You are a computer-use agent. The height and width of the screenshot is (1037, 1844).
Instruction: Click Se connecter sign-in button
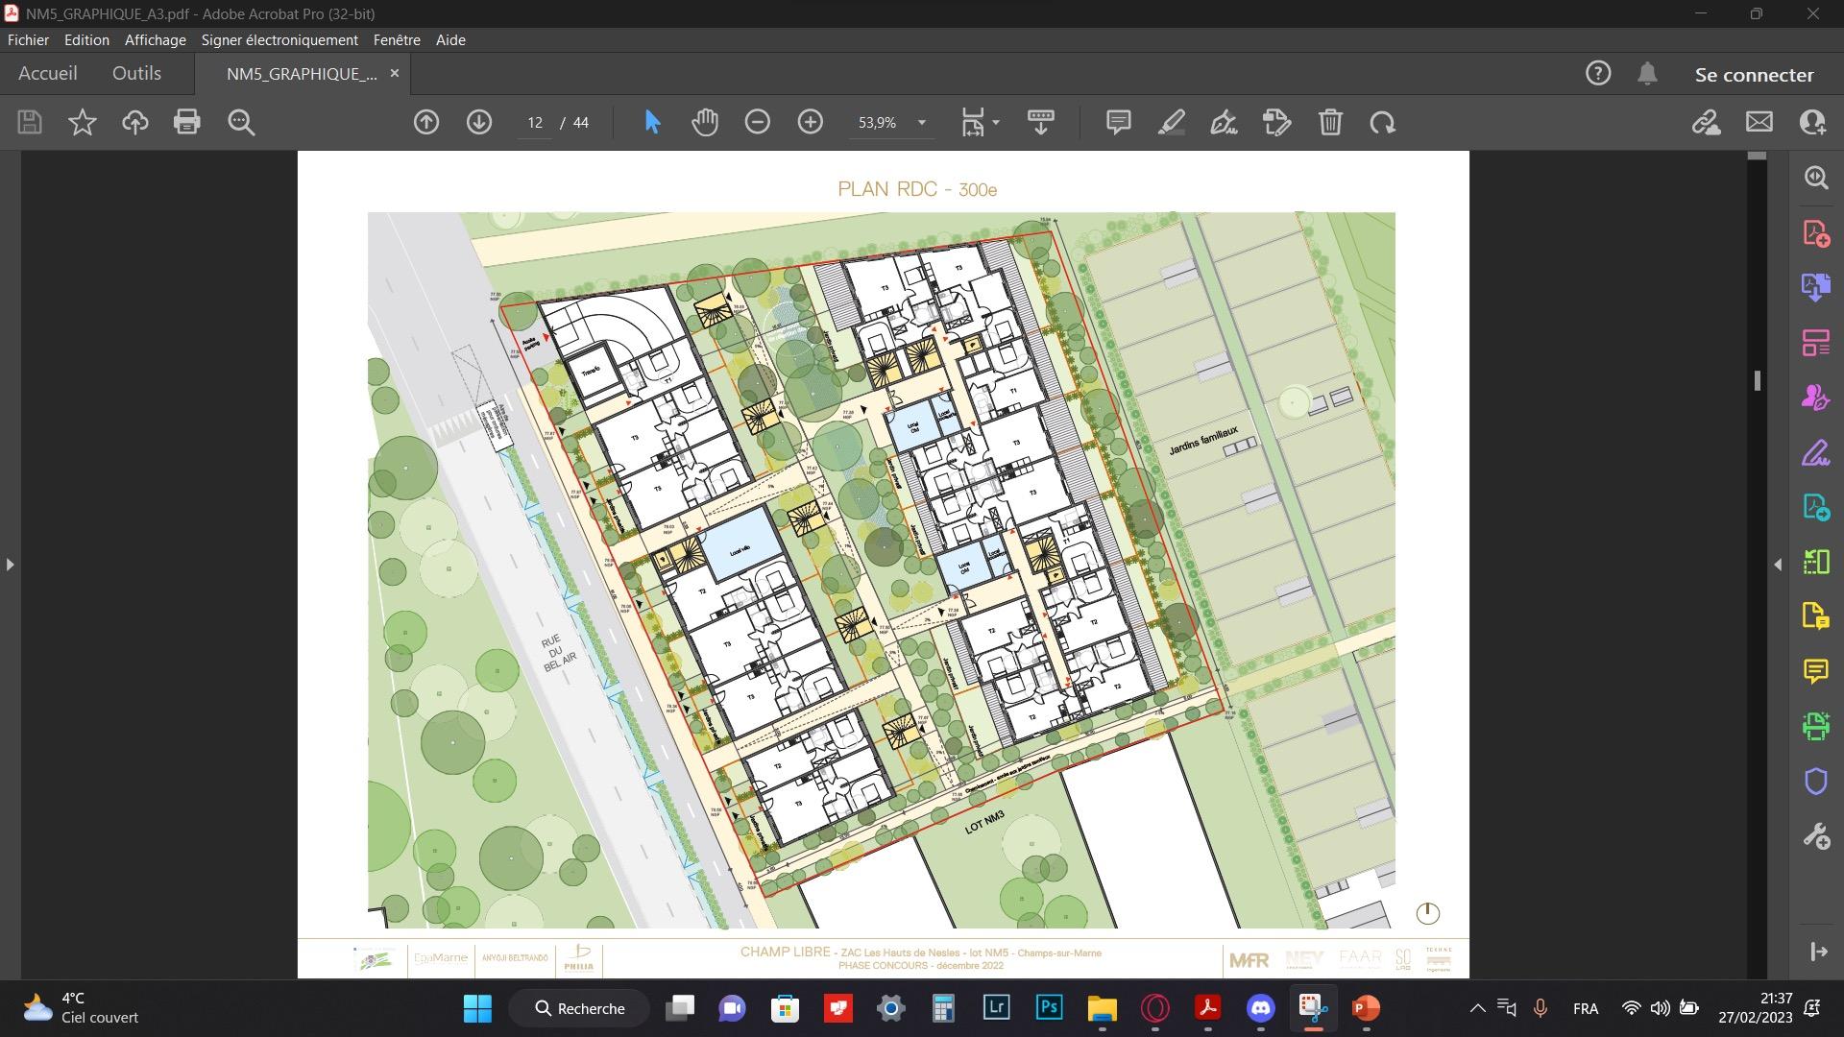click(1754, 74)
